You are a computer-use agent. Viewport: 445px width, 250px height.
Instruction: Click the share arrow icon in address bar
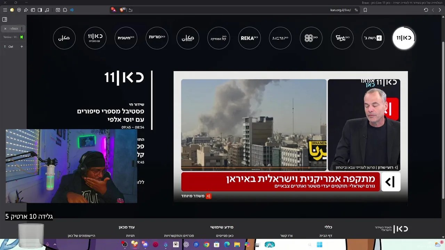point(131,10)
